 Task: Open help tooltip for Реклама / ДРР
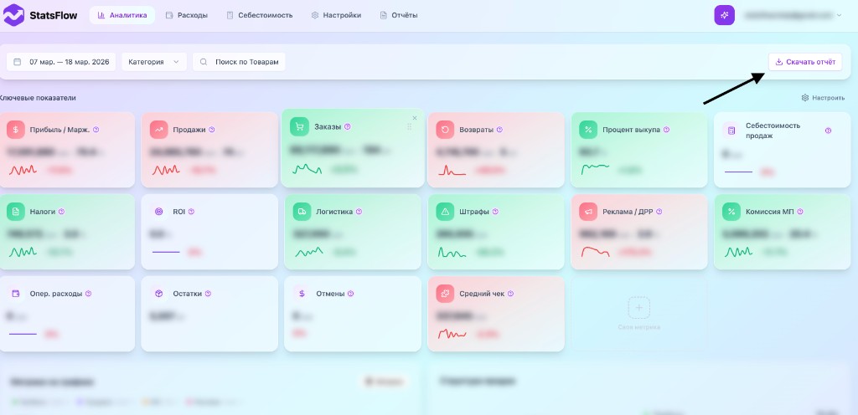tap(659, 212)
